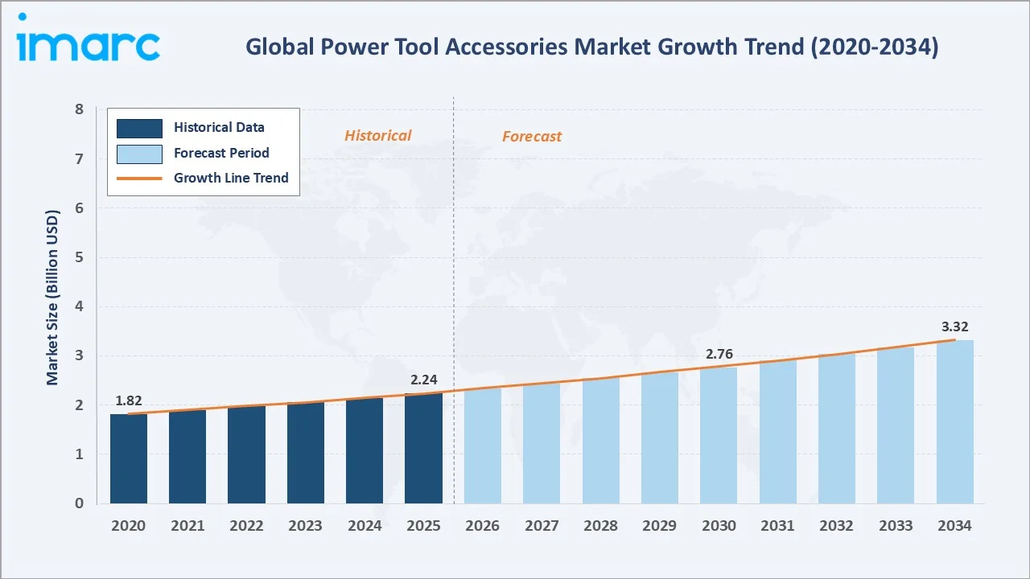Screen dimensions: 1030x579
Task: Click the y-axis tick label 4
Action: click(79, 306)
